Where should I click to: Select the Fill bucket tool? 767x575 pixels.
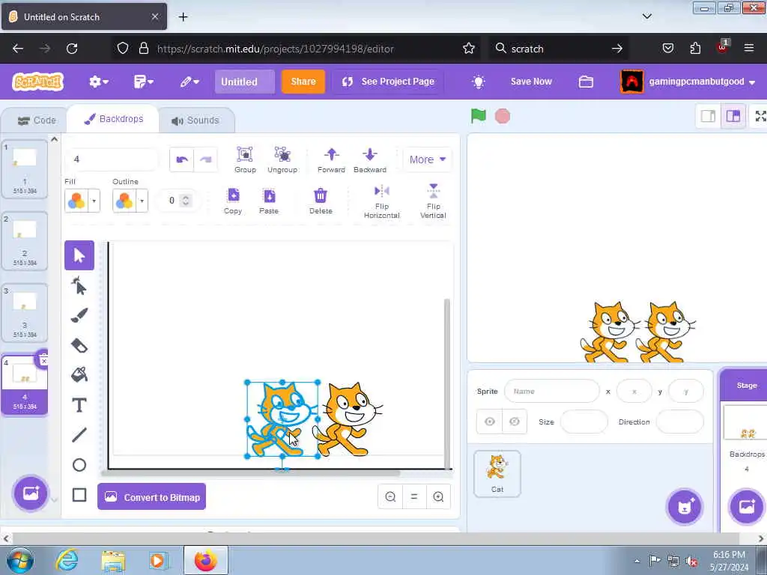(79, 375)
